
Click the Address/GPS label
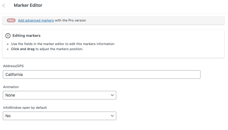click(13, 66)
